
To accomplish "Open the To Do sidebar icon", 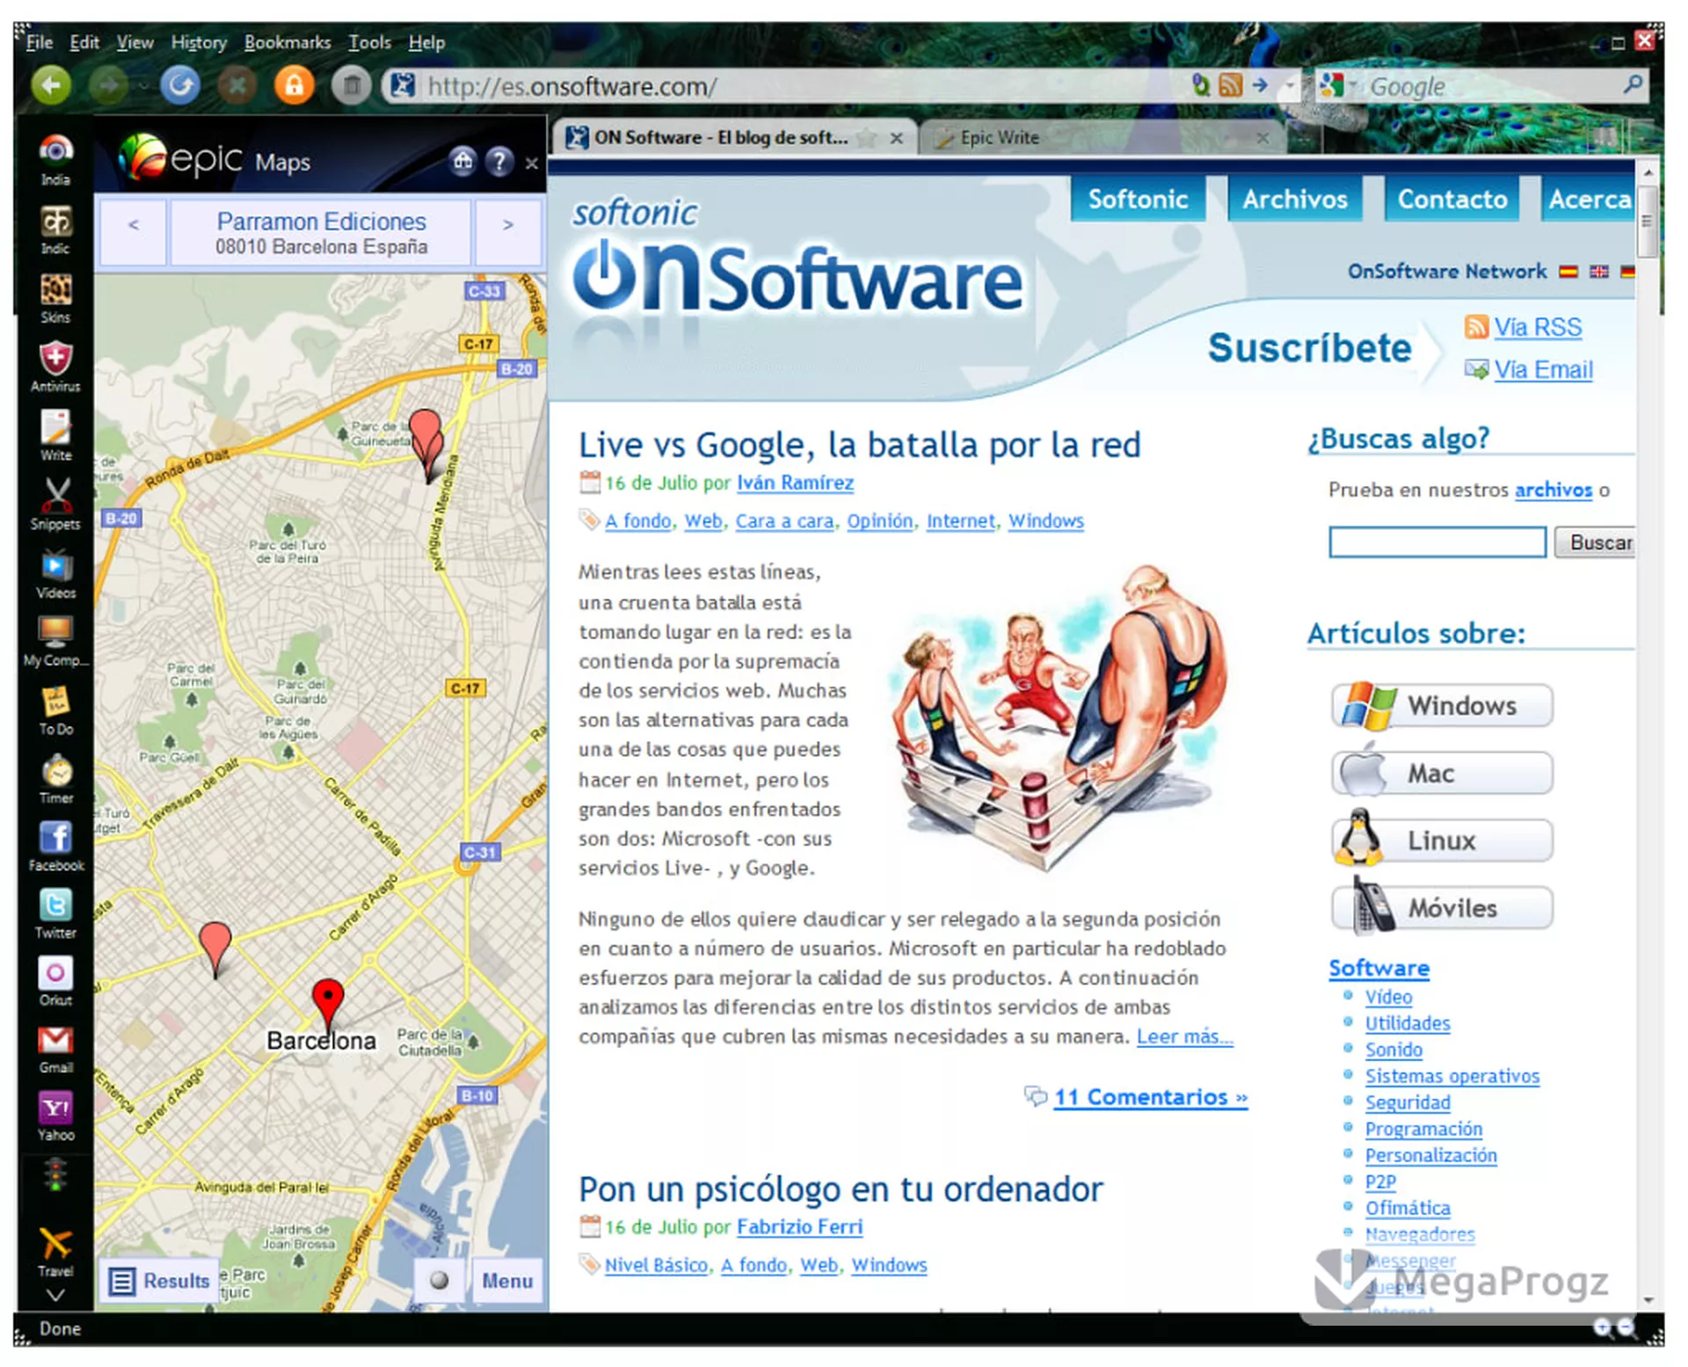I will pyautogui.click(x=55, y=710).
